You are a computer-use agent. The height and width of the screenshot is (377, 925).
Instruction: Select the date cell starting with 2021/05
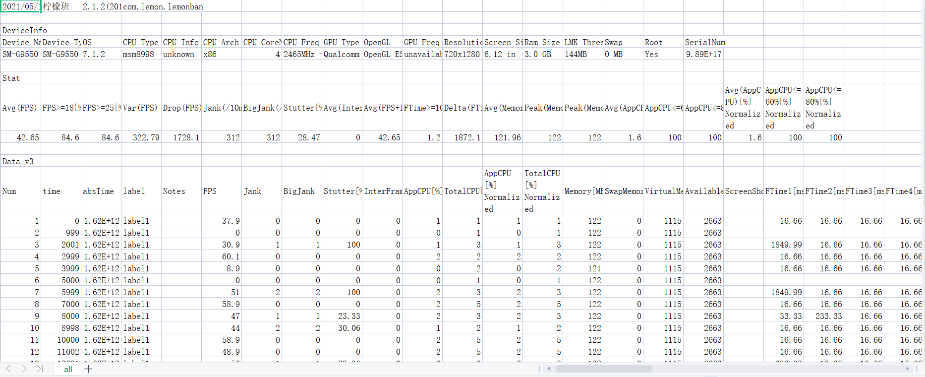21,6
